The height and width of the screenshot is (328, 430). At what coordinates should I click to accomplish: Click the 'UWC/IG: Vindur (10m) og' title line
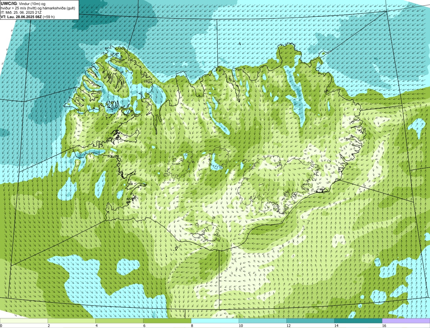[23, 3]
